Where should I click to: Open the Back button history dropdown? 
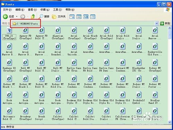[x=17, y=17]
